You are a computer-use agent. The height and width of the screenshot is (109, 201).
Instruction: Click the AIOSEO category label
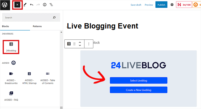(x=6, y=63)
